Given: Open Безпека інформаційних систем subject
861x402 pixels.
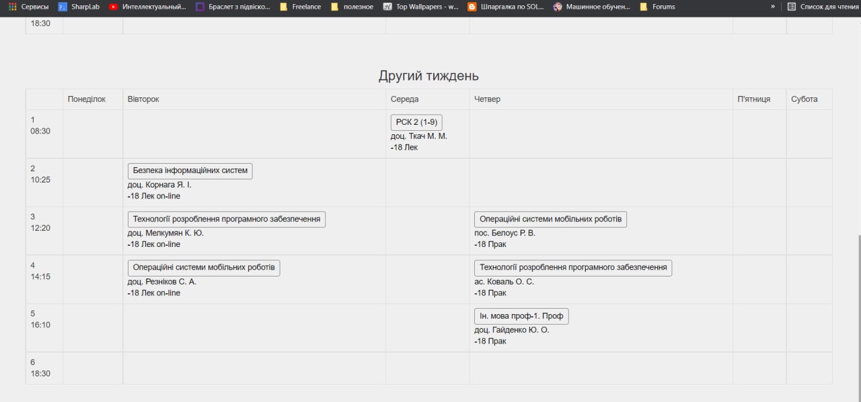Looking at the screenshot, I should pyautogui.click(x=190, y=170).
